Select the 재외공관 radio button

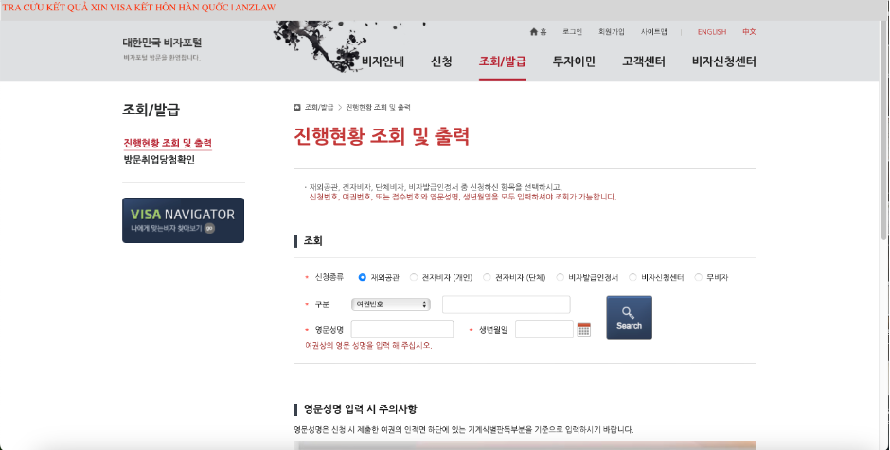[363, 278]
